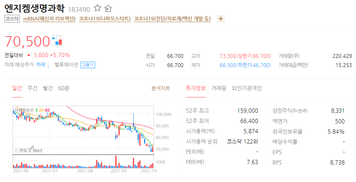This screenshot has height=182, width=356.
Task: Switch to 주간 chart tab
Action: 32,88
